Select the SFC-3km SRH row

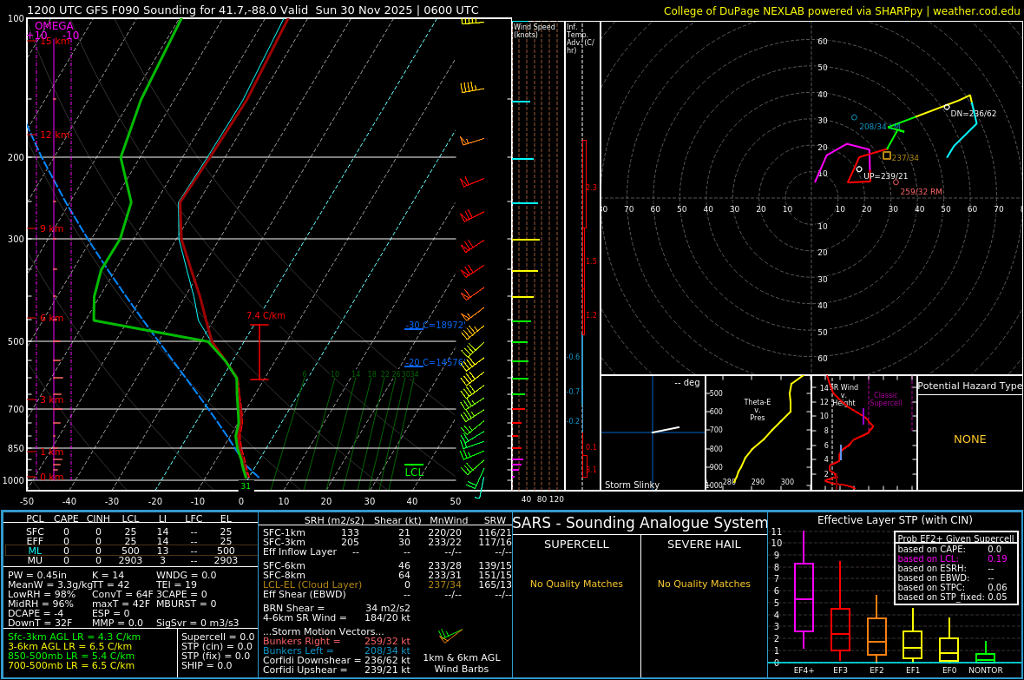pyautogui.click(x=387, y=542)
